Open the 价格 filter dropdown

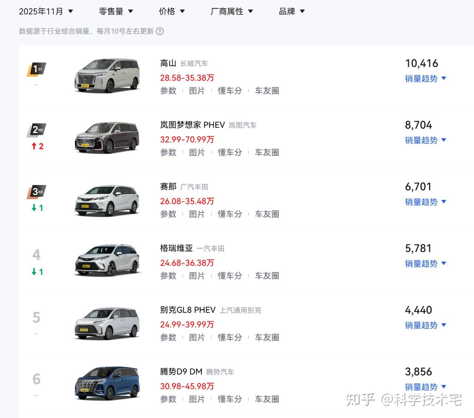click(x=172, y=11)
